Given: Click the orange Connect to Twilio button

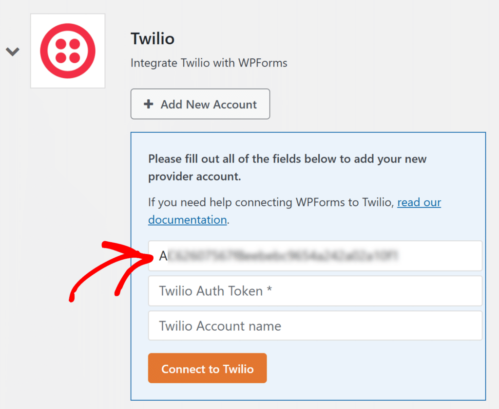Looking at the screenshot, I should click(207, 368).
